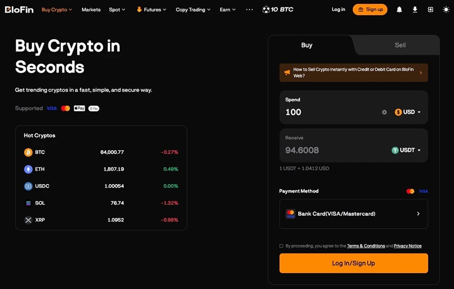Open the USDT receive currency dropdown
The width and height of the screenshot is (454, 289).
pyautogui.click(x=406, y=150)
